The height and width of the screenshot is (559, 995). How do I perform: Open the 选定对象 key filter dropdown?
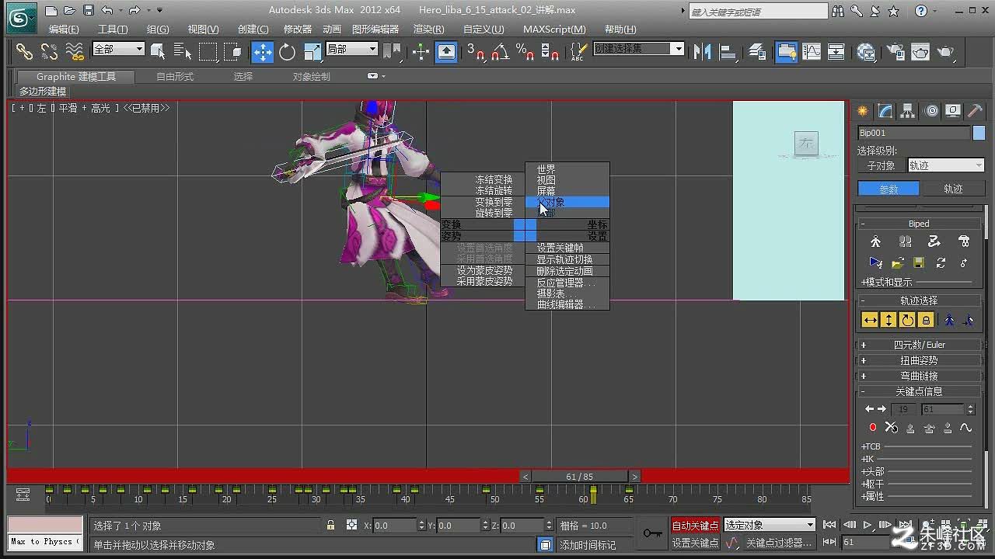770,526
